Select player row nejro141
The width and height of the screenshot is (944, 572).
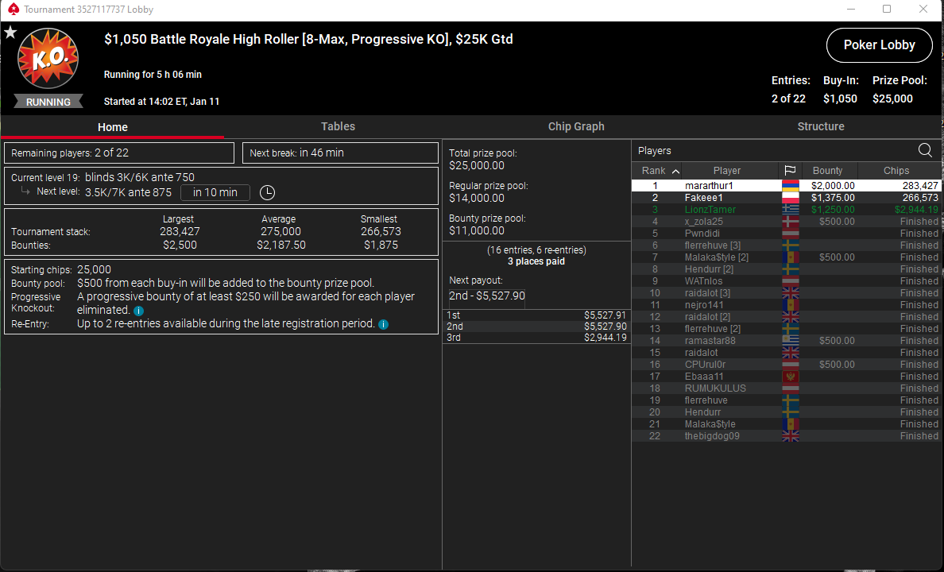pyautogui.click(x=786, y=304)
